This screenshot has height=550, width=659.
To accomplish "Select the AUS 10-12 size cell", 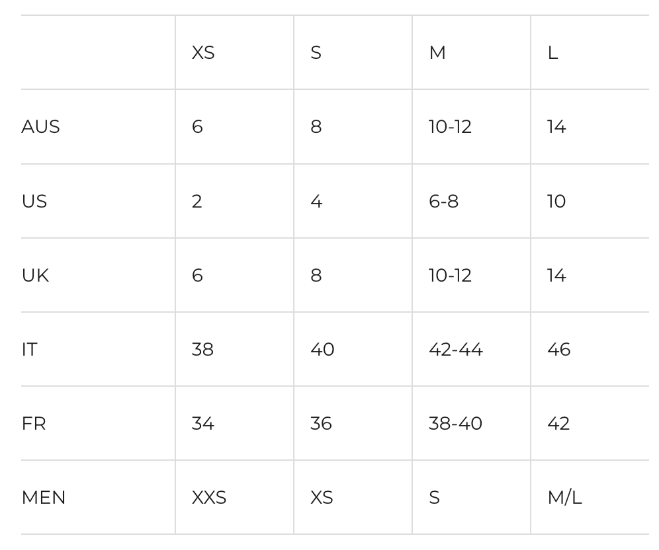I will 450,127.
